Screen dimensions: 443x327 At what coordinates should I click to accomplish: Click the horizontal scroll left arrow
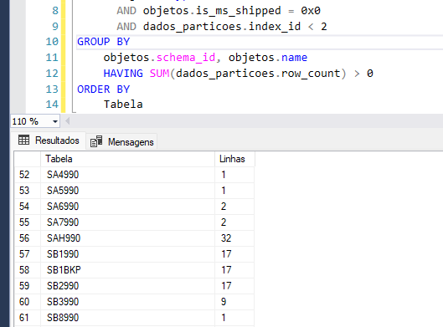(68, 121)
